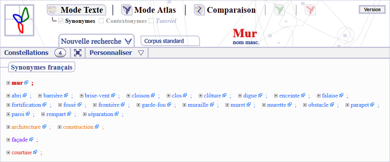Click the Corpus standard field
The height and width of the screenshot is (162, 390).
click(x=170, y=41)
